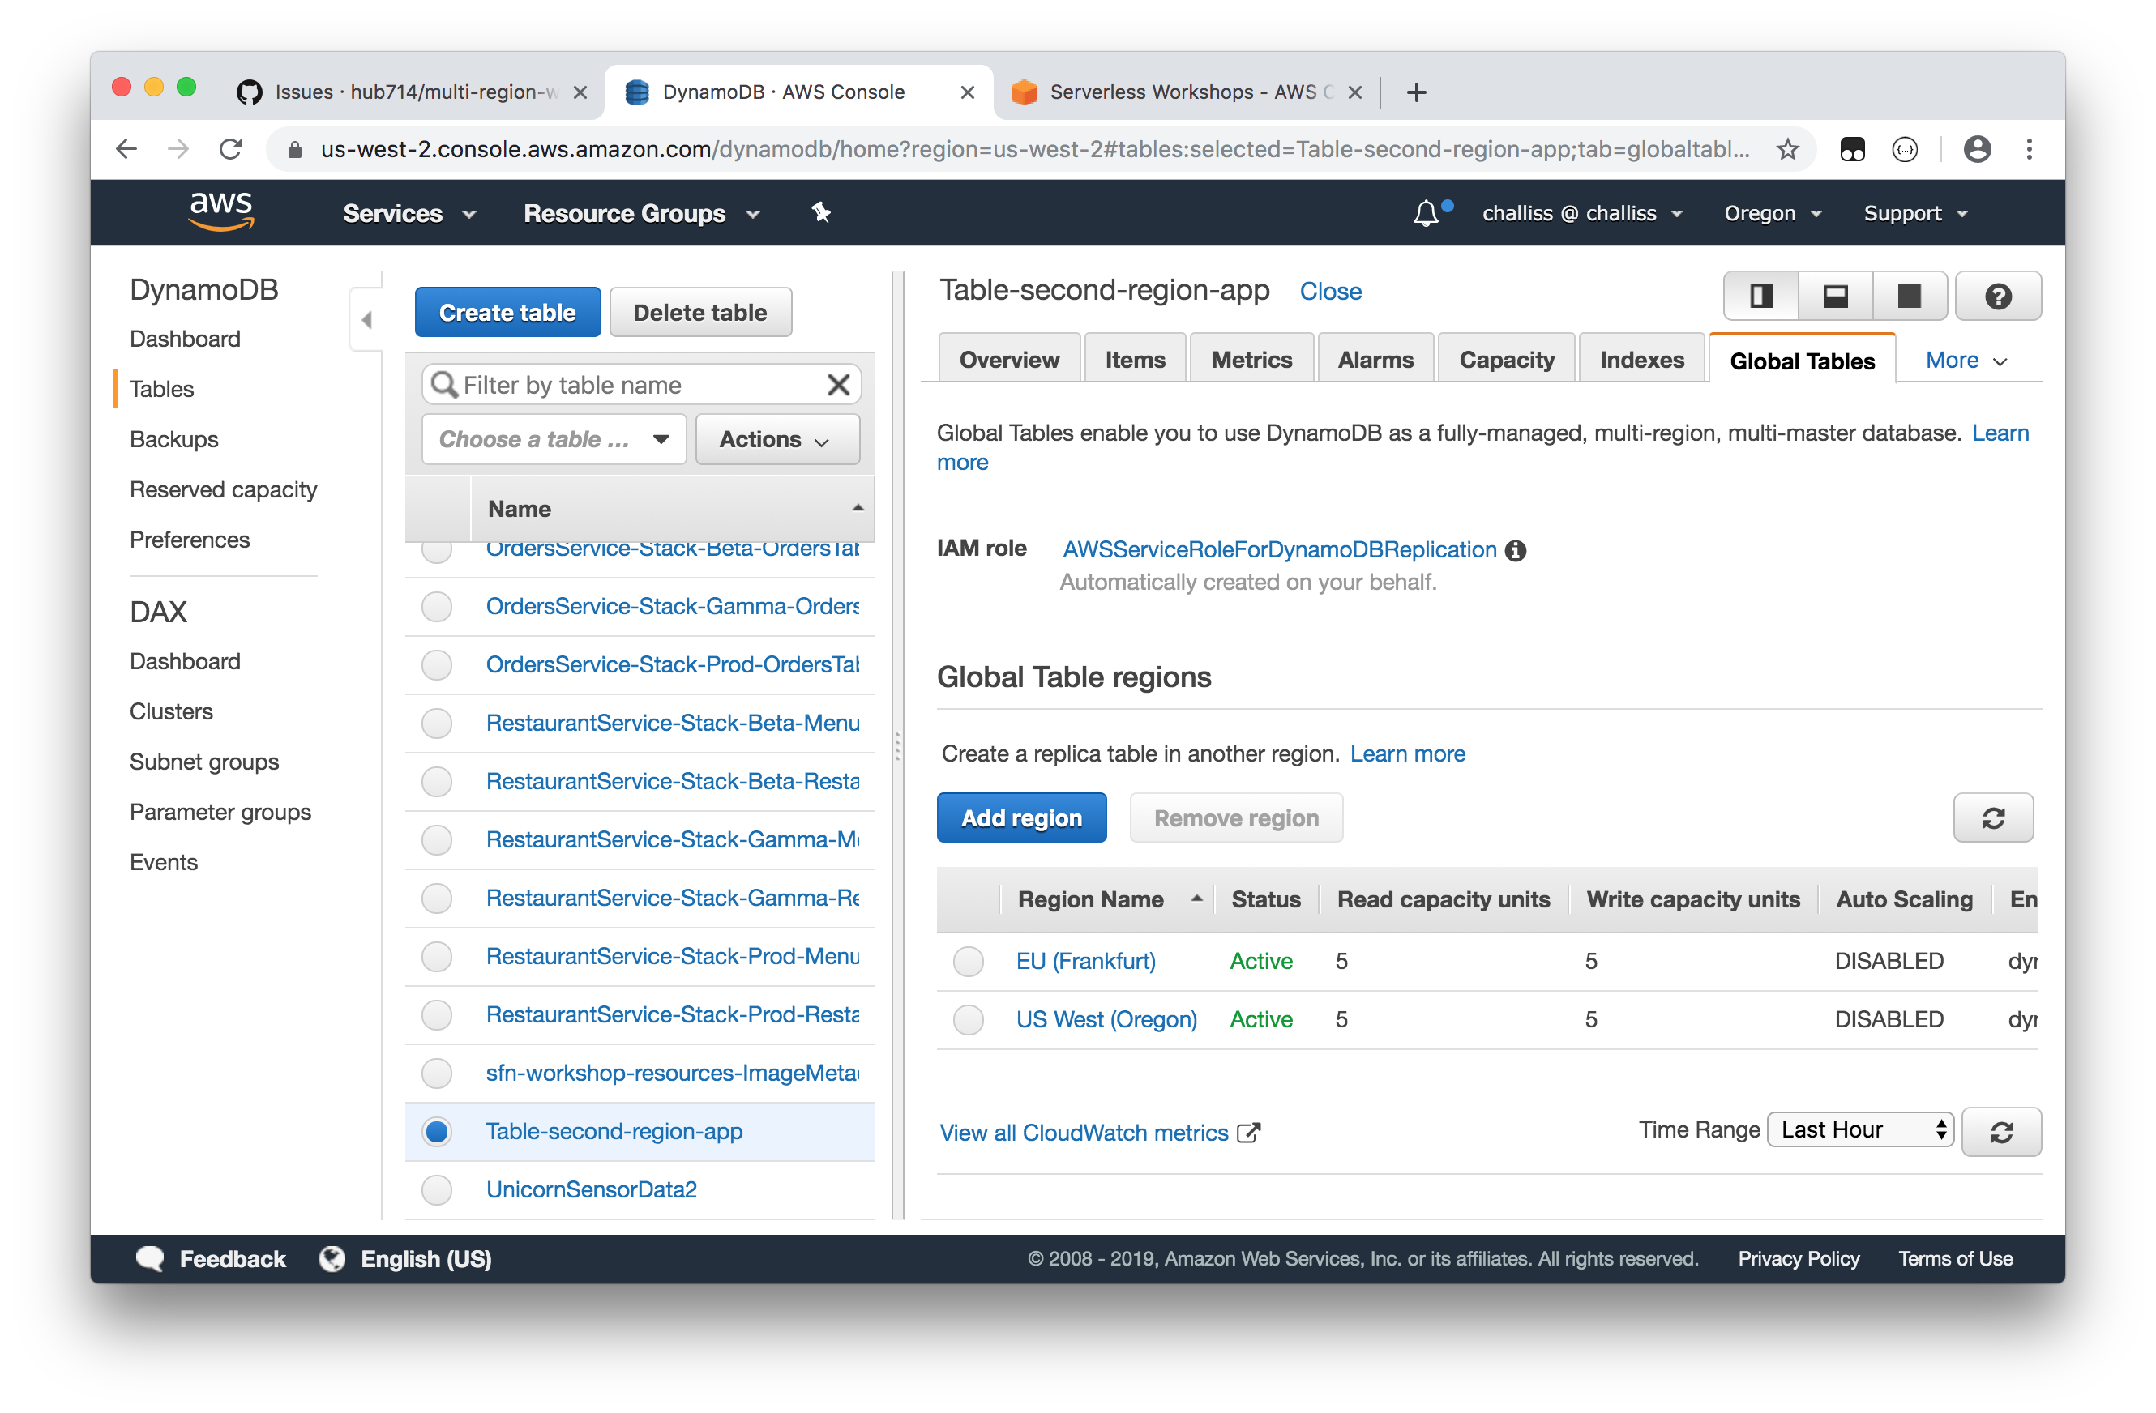Switch to the Capacity tab
Screen dimensions: 2156x1413
1506,360
